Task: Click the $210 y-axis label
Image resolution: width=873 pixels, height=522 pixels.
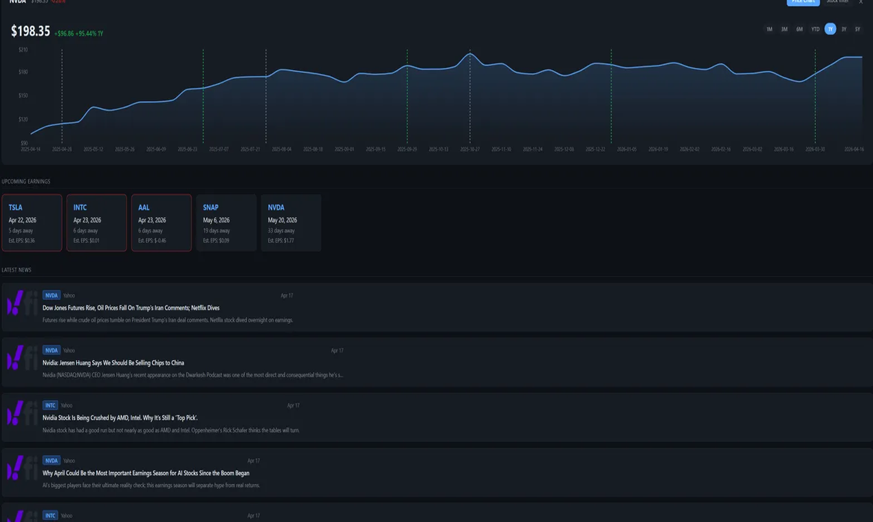Action: (x=23, y=49)
